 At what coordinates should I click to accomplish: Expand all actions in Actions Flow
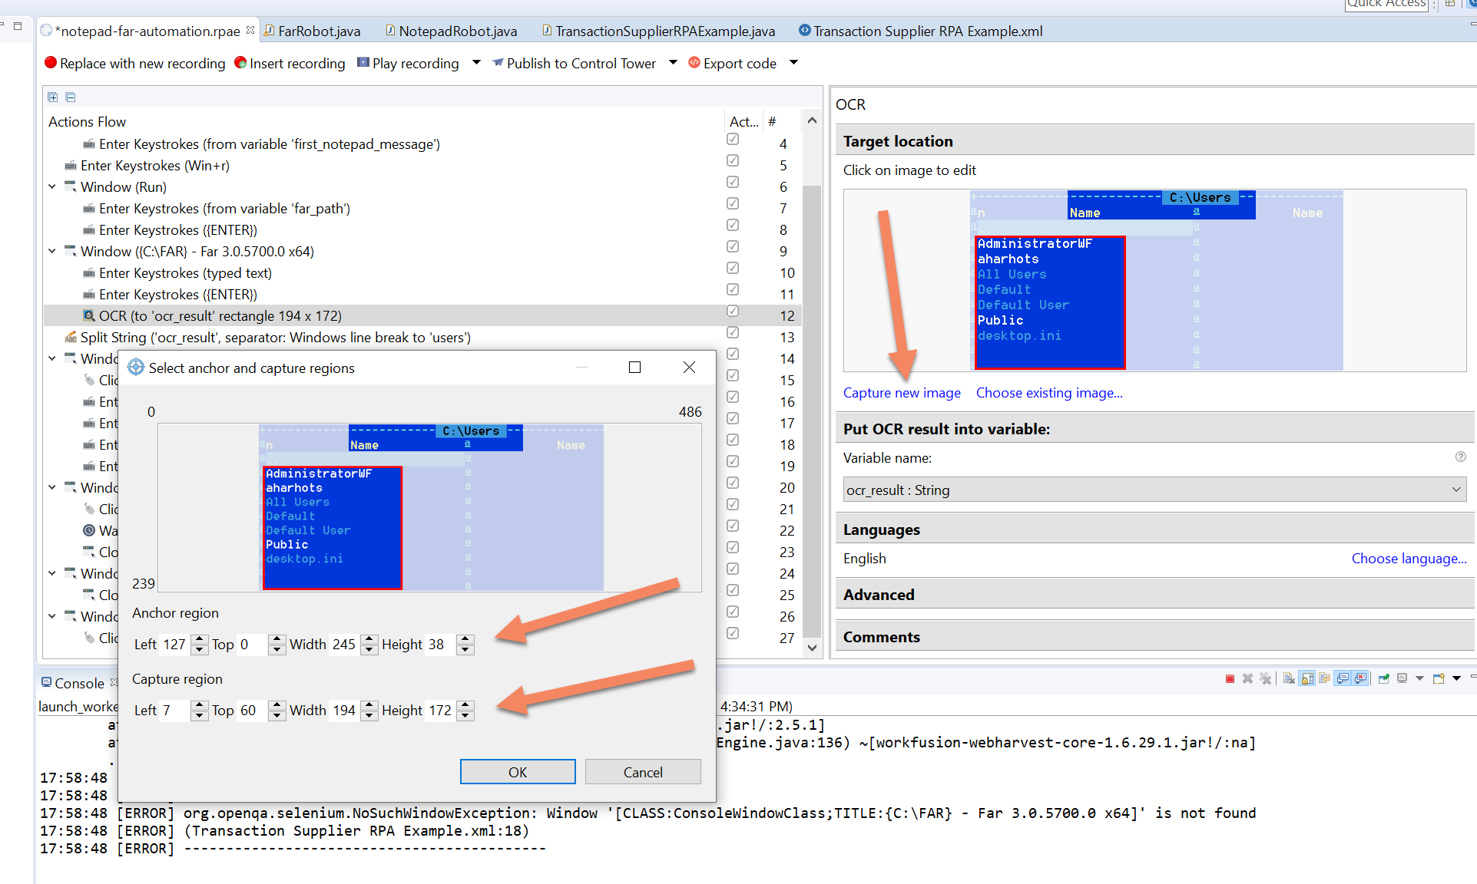52,97
